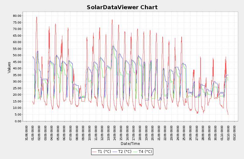Screen dimensions: 244x159
Task: Click the 17.09. 00:00 date label
Action: coord(134,133)
